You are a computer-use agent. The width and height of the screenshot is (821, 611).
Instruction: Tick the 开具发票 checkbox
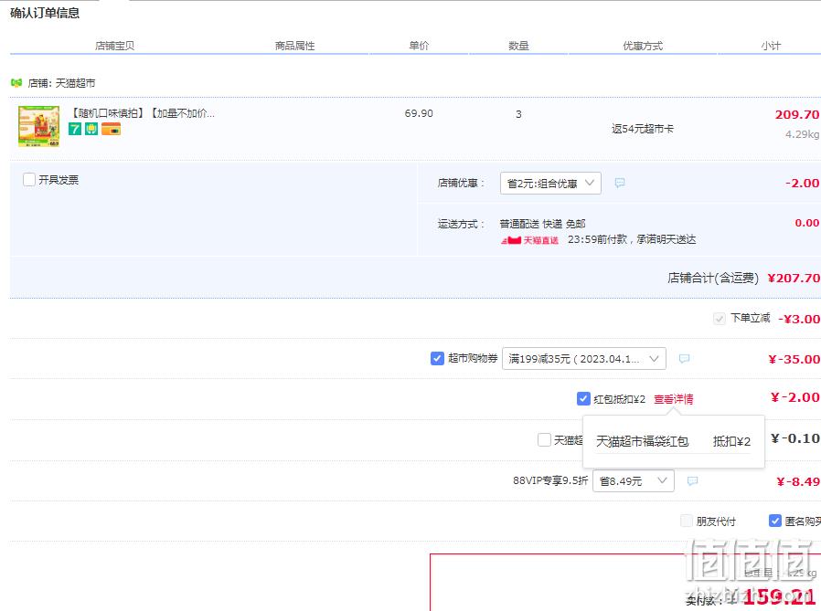coord(29,179)
